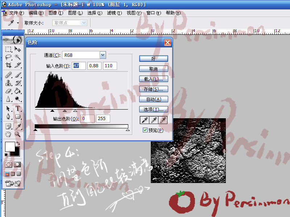Select the Slice tool

point(18,65)
